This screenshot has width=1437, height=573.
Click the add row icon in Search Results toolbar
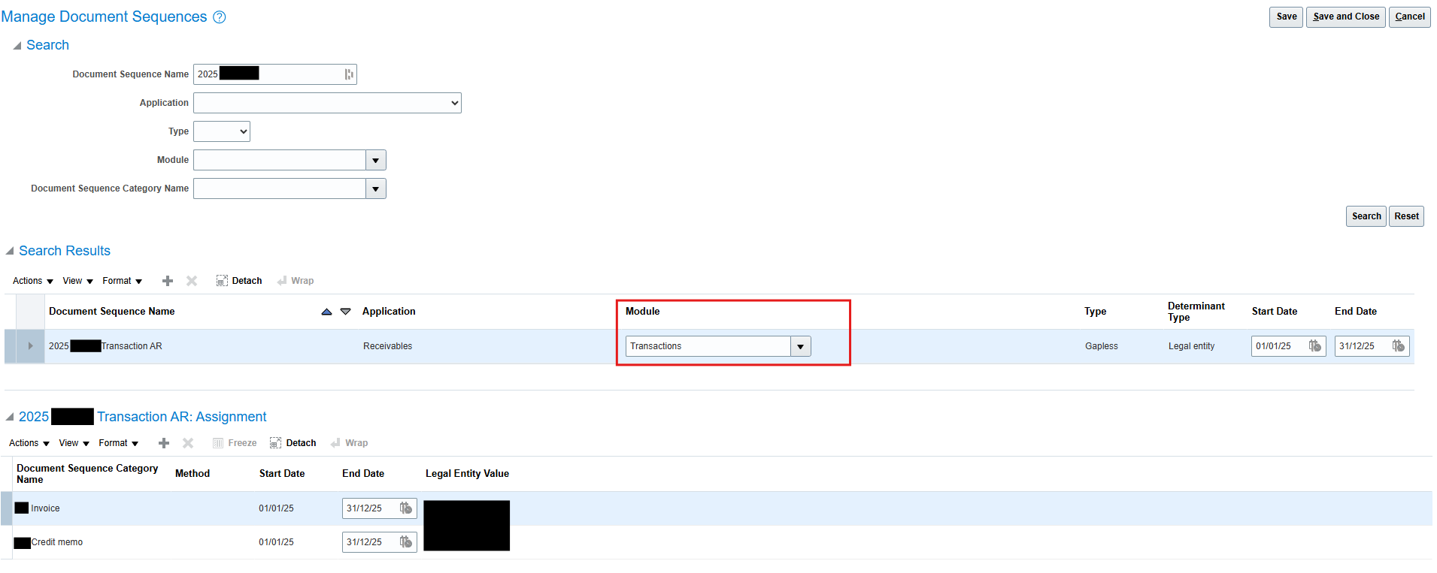(168, 281)
